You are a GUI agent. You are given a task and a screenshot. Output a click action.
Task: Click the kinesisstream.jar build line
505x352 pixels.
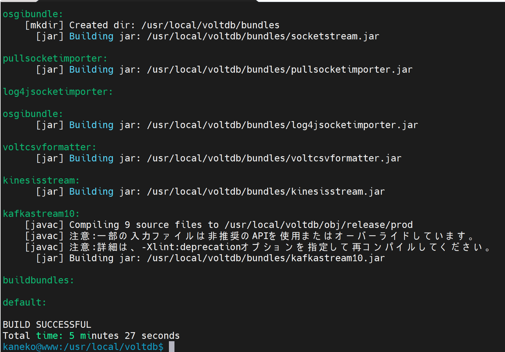210,191
